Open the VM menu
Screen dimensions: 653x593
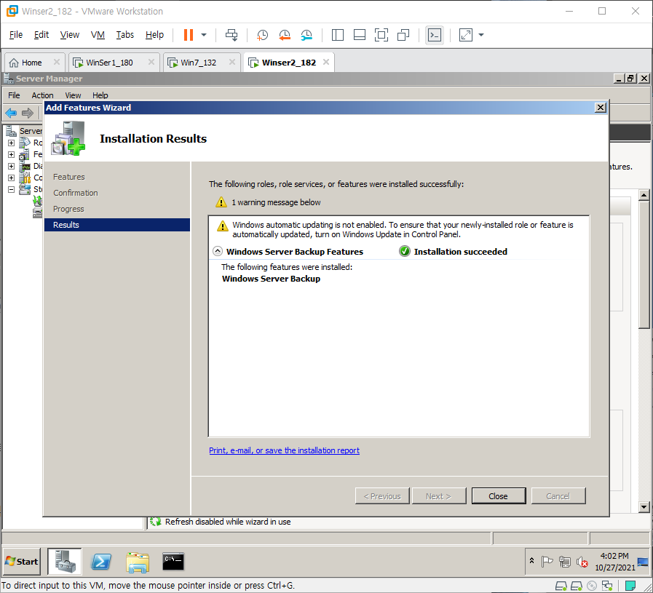(98, 34)
